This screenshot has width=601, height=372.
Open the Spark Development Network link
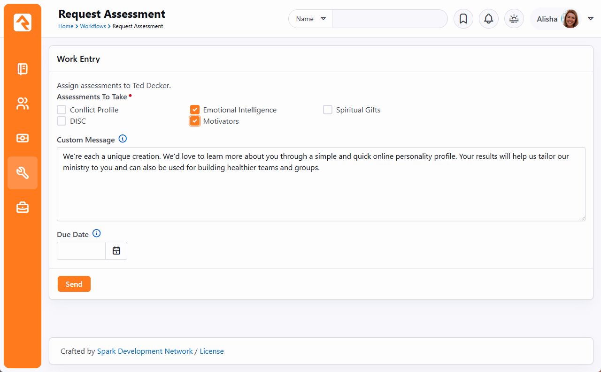tap(145, 351)
